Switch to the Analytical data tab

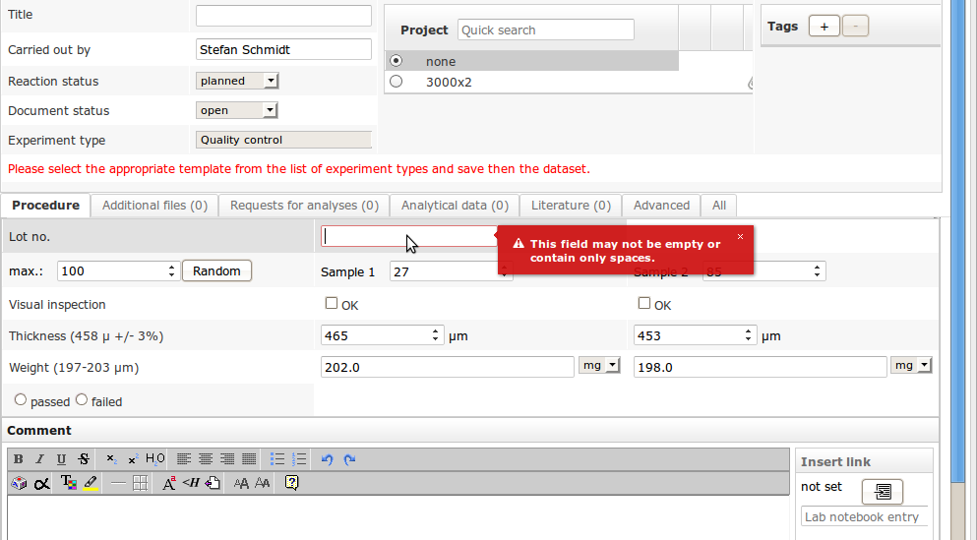(x=455, y=206)
